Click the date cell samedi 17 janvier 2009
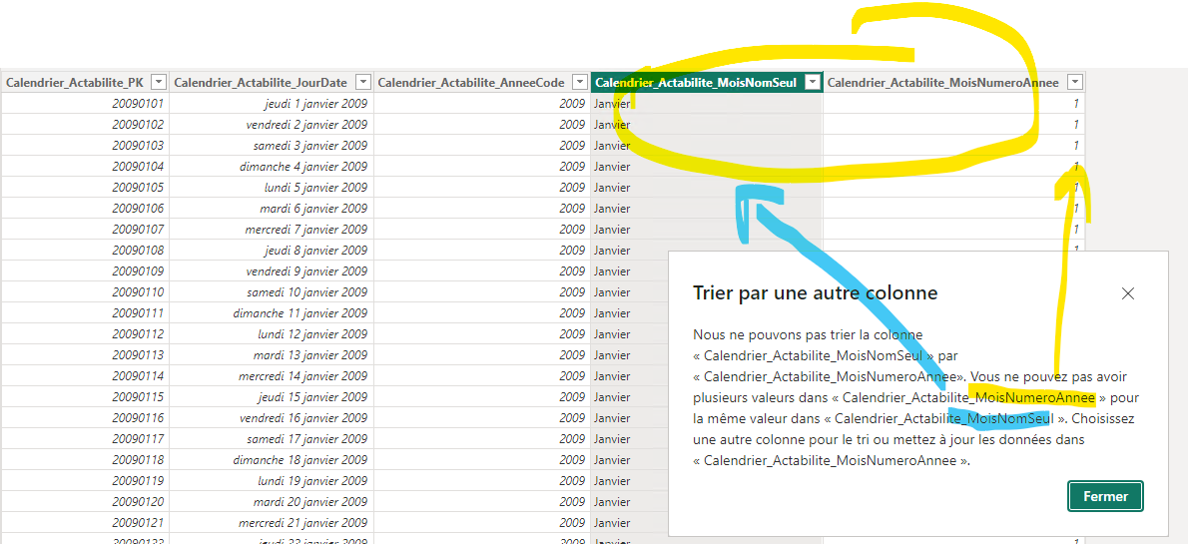Image resolution: width=1188 pixels, height=544 pixels. click(272, 438)
